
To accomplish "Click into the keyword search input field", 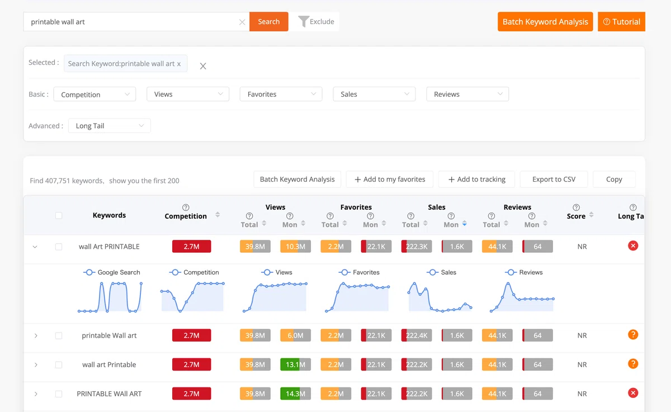I will tap(132, 22).
